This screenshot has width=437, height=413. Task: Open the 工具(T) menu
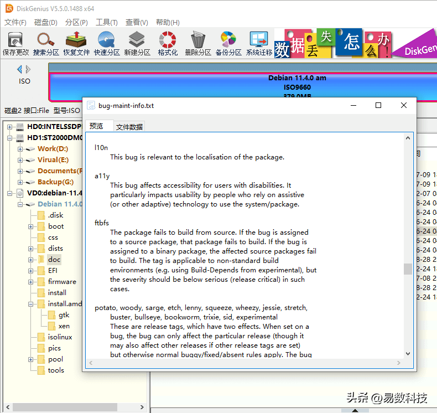(106, 23)
